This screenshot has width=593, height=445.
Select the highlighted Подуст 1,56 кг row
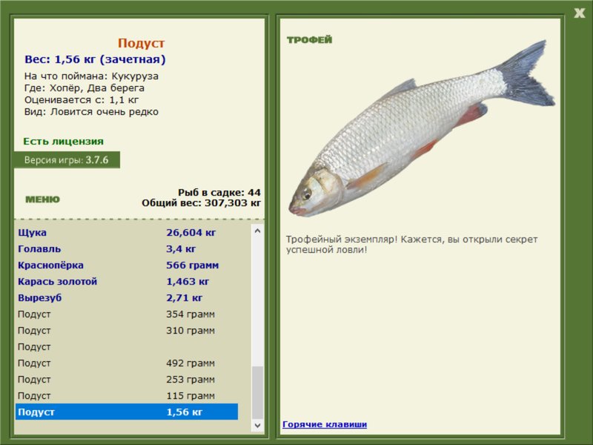pyautogui.click(x=127, y=412)
